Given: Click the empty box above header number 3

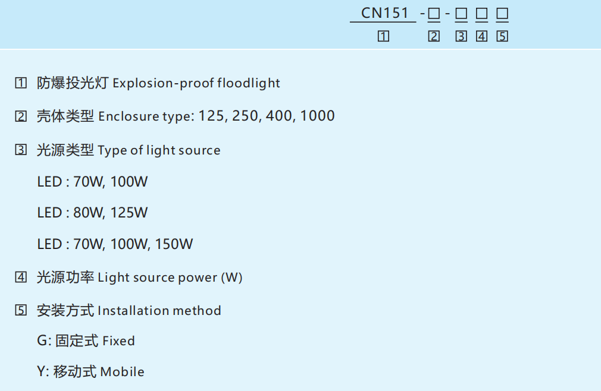Looking at the screenshot, I should click(x=461, y=14).
